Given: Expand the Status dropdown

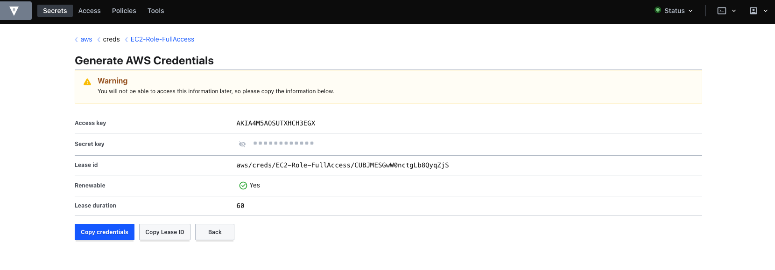Looking at the screenshot, I should [674, 11].
